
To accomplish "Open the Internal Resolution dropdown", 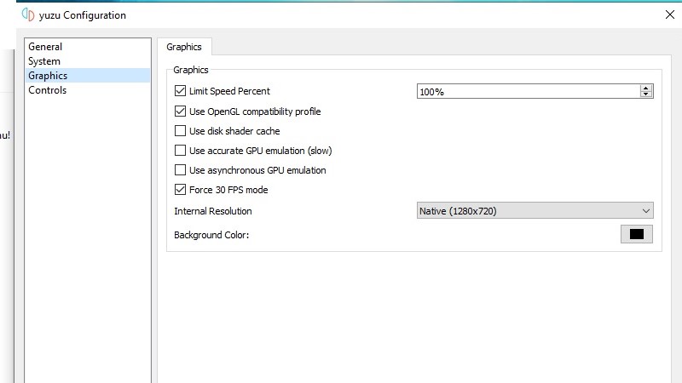I will coord(535,210).
